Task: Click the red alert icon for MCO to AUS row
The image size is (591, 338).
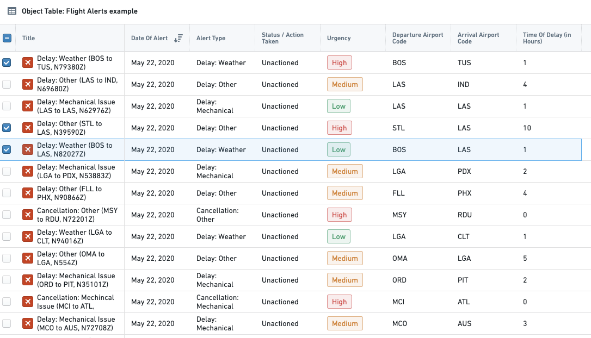Action: point(28,323)
